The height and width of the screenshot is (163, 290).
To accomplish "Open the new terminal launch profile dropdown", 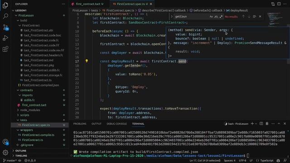I will (x=256, y=124).
